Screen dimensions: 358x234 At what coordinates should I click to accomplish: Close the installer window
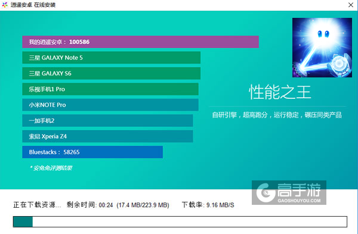(x=351, y=5)
